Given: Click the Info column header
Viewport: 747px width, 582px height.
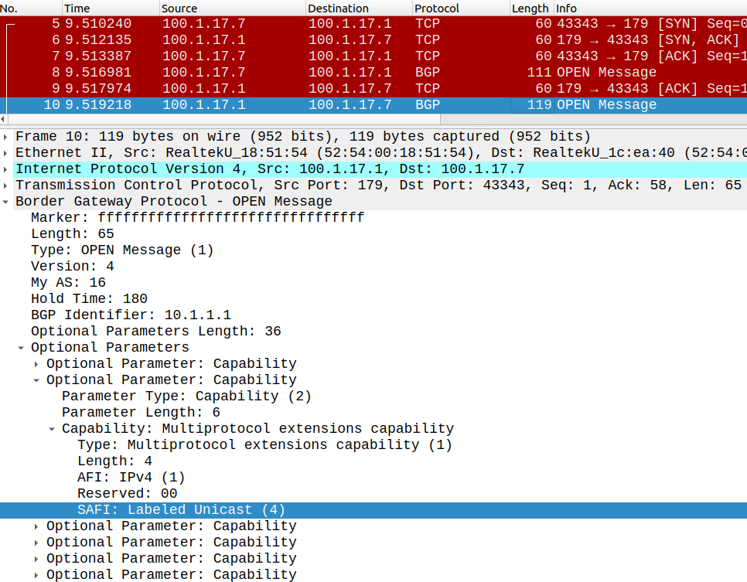Looking at the screenshot, I should (650, 8).
